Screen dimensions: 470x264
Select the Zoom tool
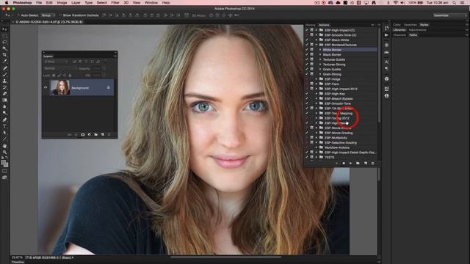click(4, 152)
